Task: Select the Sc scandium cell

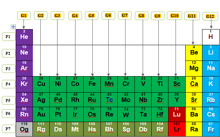Action: pos(177,84)
